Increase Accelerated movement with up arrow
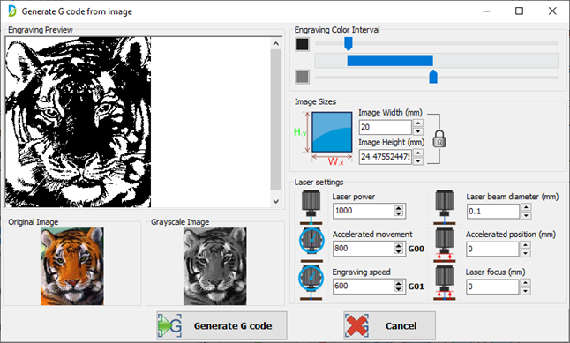The image size is (570, 343). pos(399,246)
